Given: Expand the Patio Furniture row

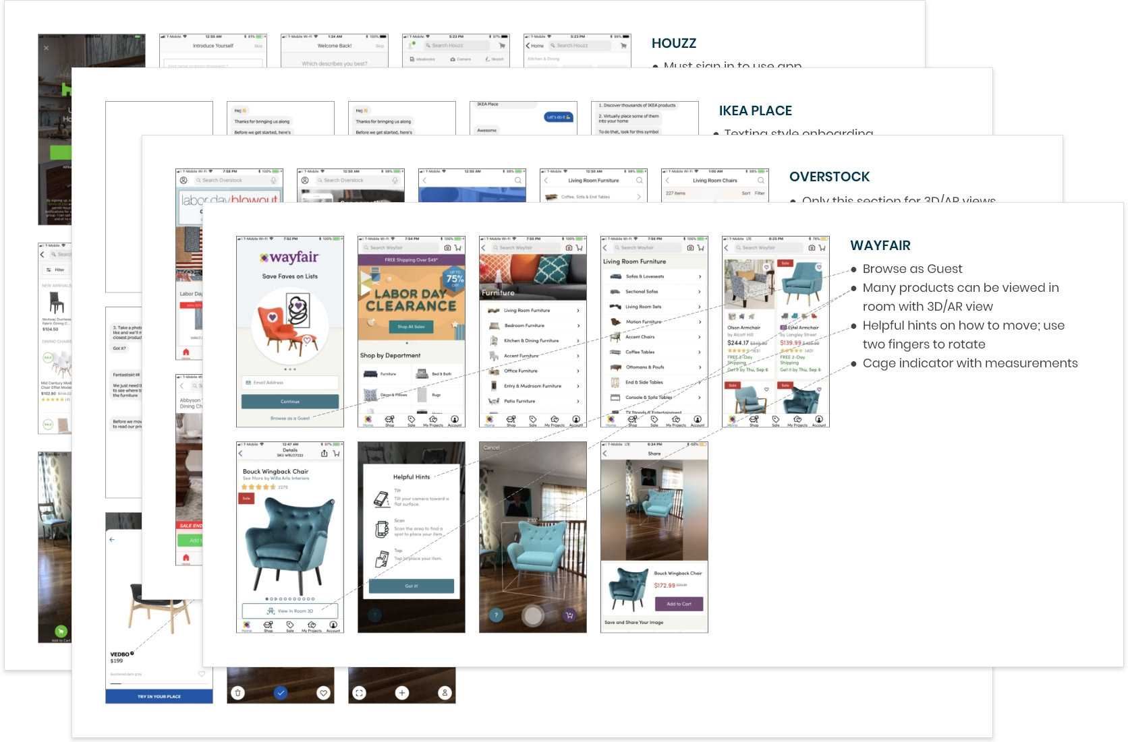Looking at the screenshot, I should pos(533,401).
